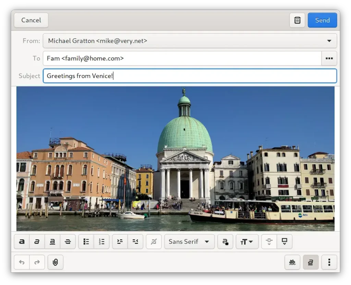Open the three-dot more options menu
351x285 pixels.
tap(329, 262)
